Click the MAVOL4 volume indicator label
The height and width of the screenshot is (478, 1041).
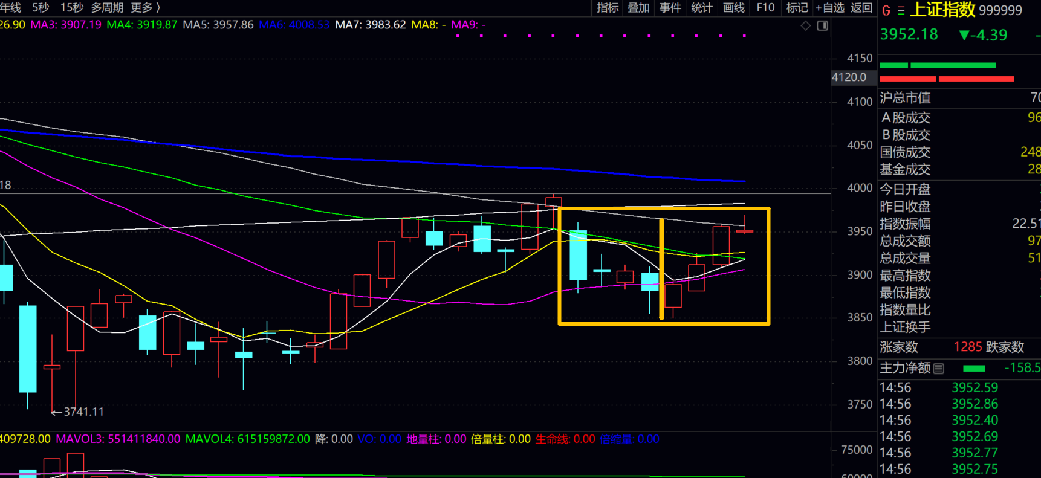(247, 439)
